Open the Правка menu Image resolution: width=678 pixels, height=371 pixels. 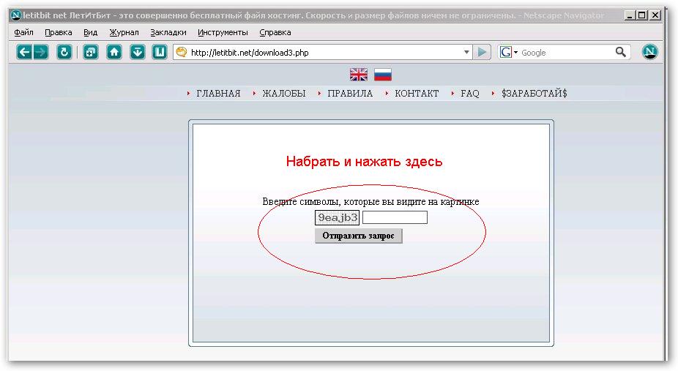59,32
